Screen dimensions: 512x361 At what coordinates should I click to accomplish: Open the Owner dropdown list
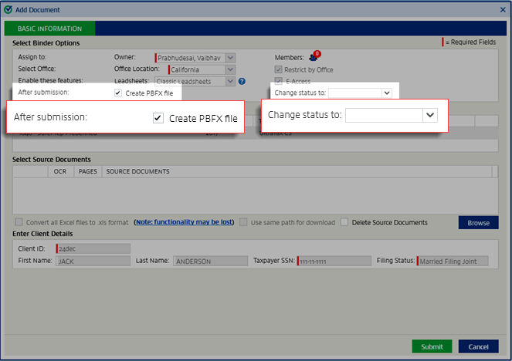(x=230, y=58)
